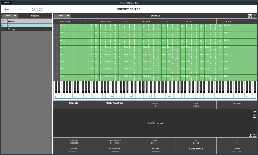Screen dimensions: 258x155
Task: Click the Undo arrow icon
Action: point(33,9)
